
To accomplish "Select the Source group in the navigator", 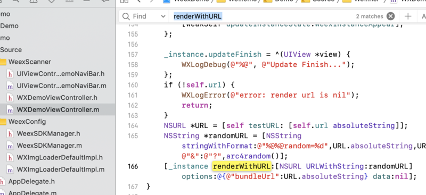I will (x=11, y=50).
